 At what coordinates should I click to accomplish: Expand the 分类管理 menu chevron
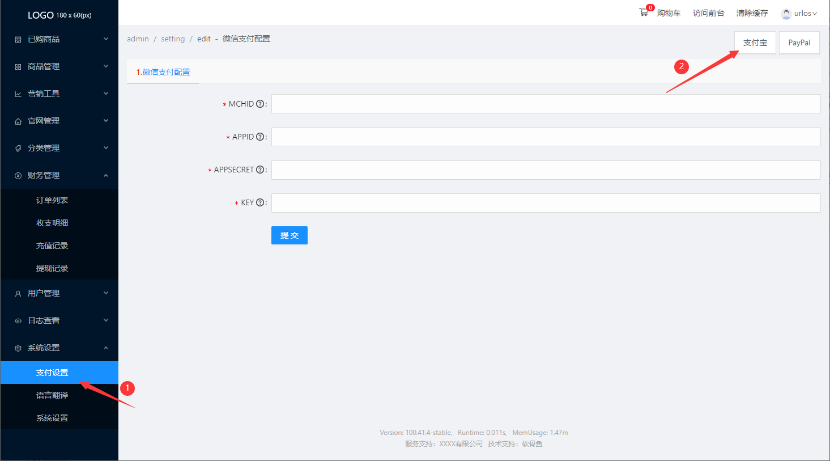pos(106,148)
